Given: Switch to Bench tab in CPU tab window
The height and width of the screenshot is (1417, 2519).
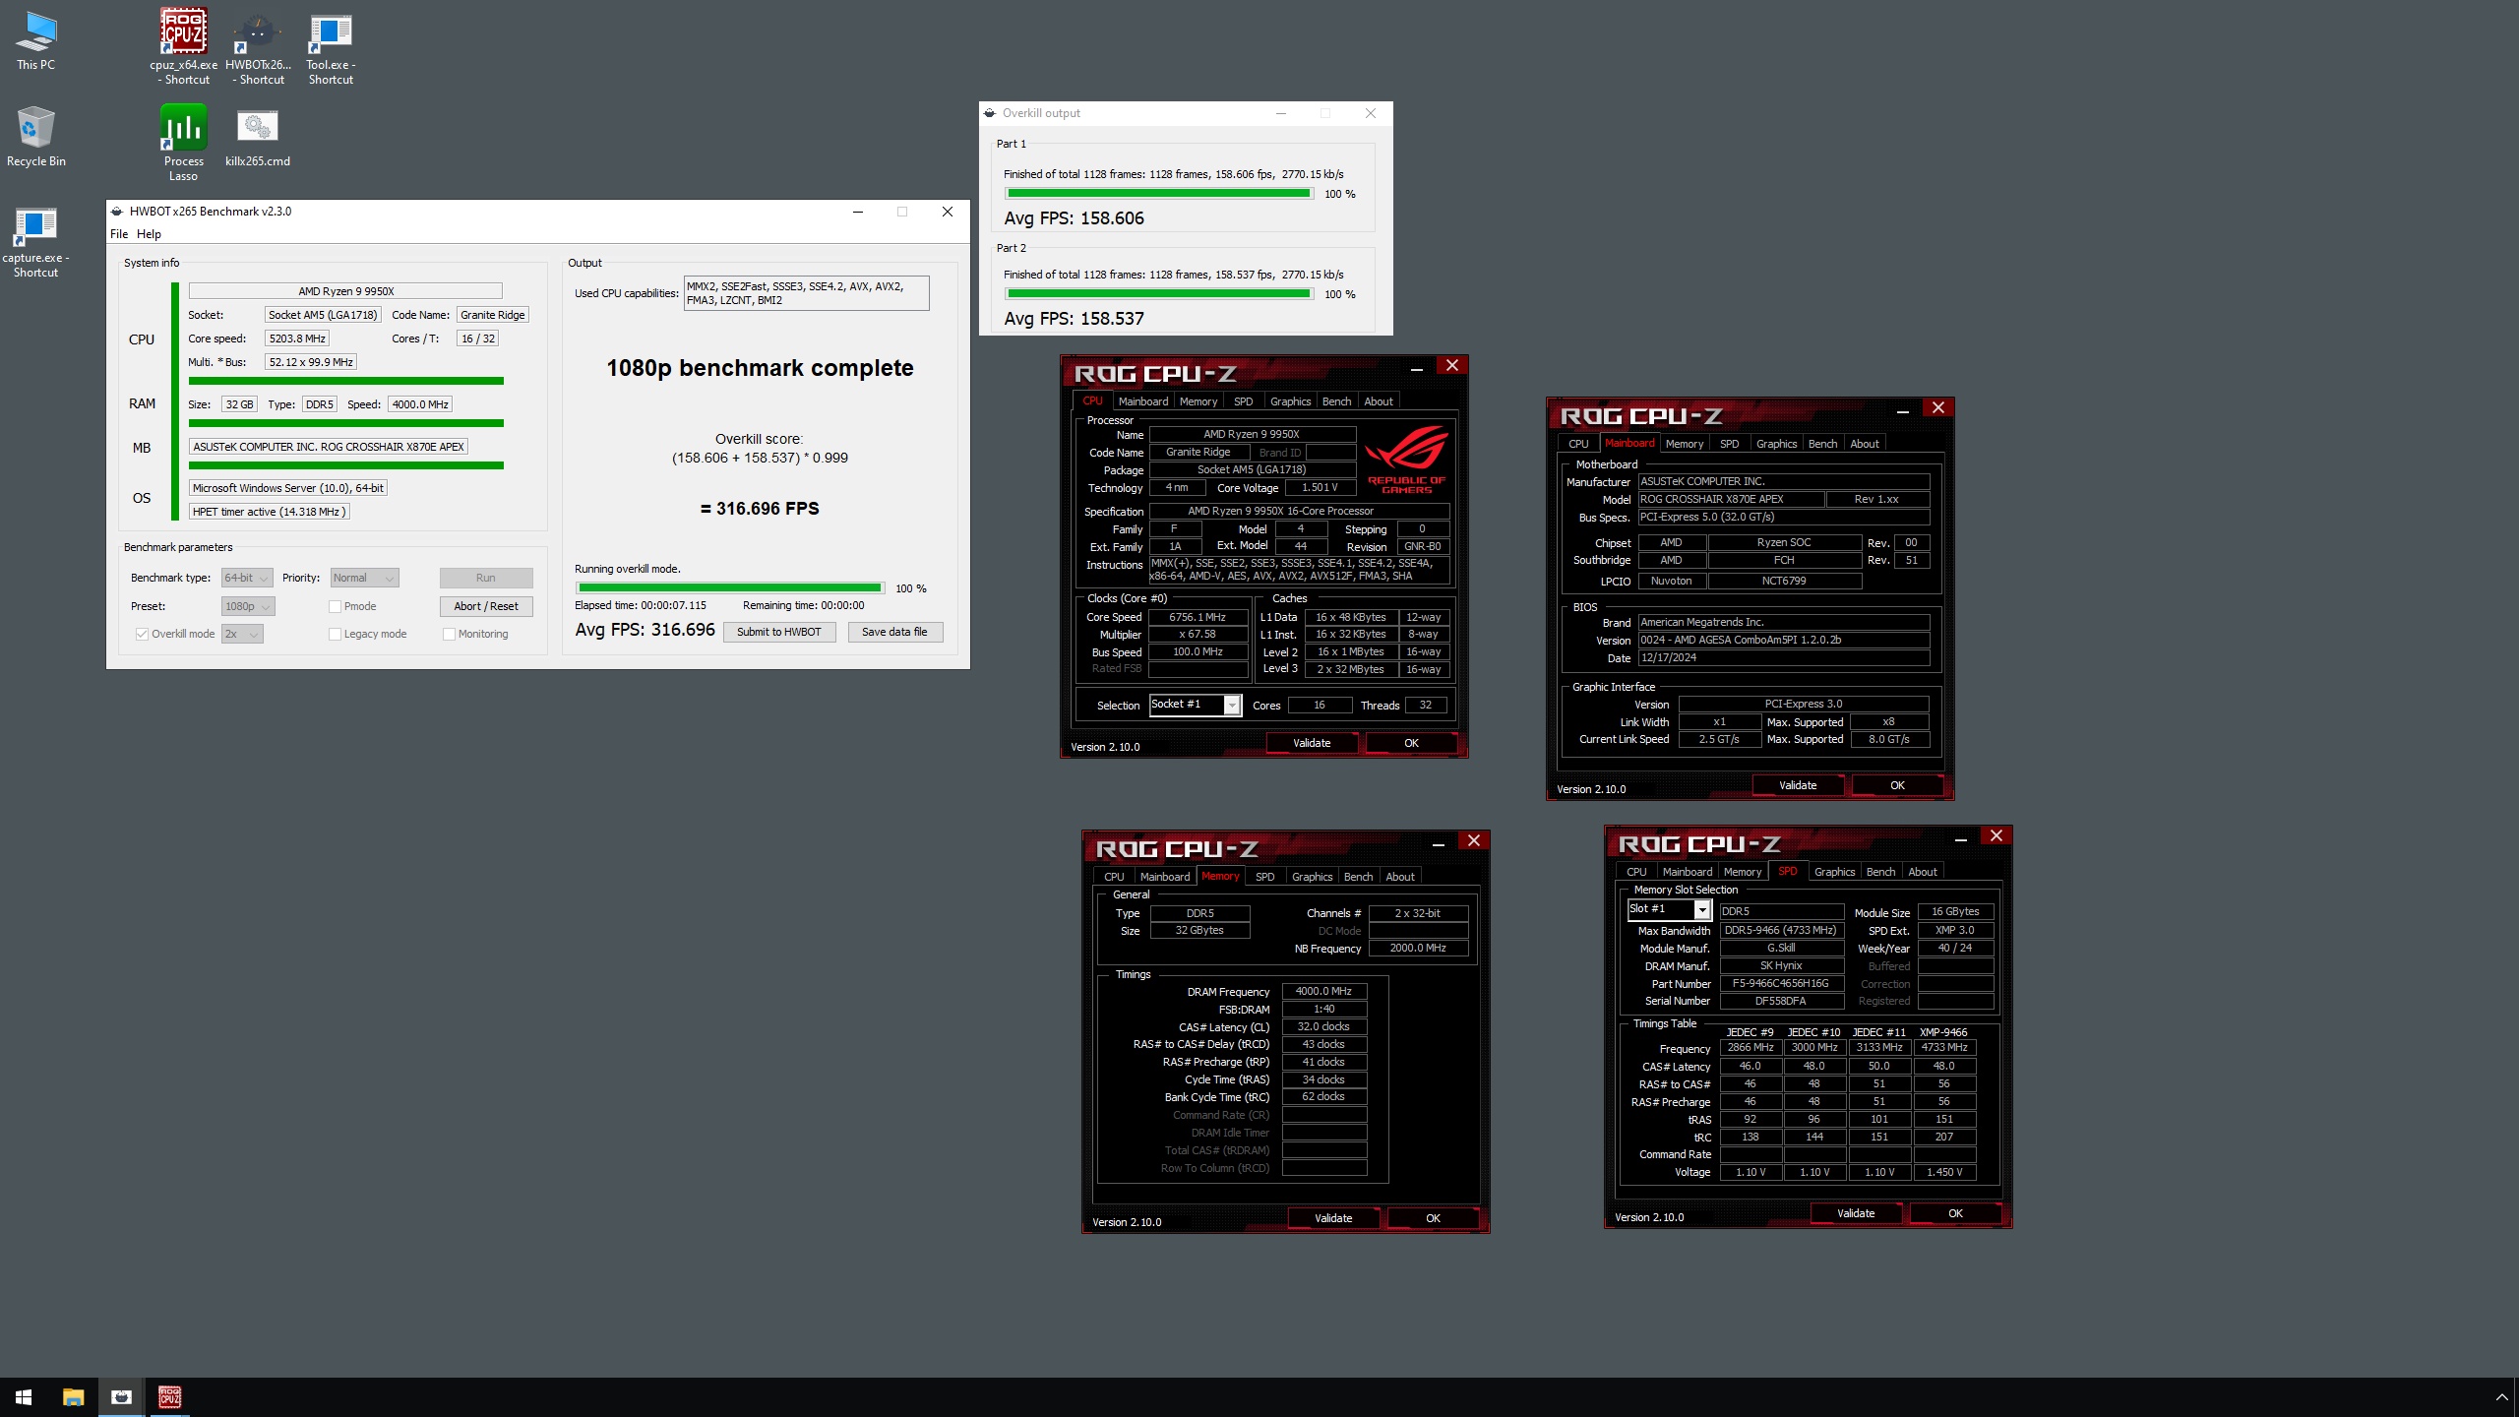Looking at the screenshot, I should coord(1336,401).
